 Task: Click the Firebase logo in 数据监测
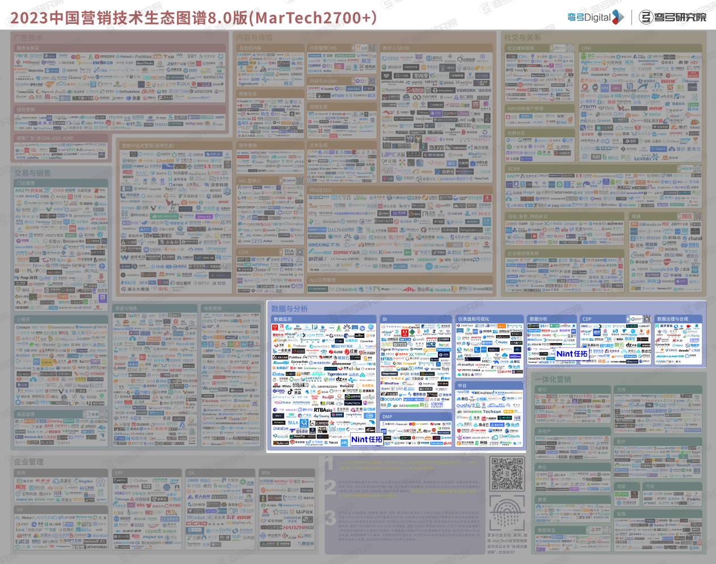297,346
